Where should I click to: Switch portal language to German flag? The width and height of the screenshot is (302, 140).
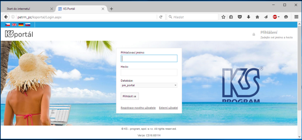pyautogui.click(x=21, y=25)
